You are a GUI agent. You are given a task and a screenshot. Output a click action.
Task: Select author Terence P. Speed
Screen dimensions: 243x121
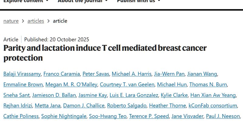tap(149, 116)
